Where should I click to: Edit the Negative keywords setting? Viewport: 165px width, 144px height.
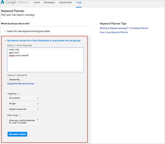coord(24,109)
